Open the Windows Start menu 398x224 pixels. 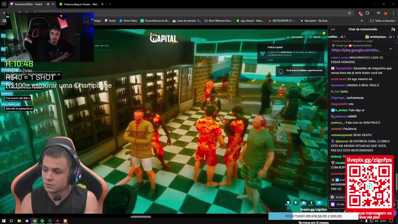click(x=4, y=221)
